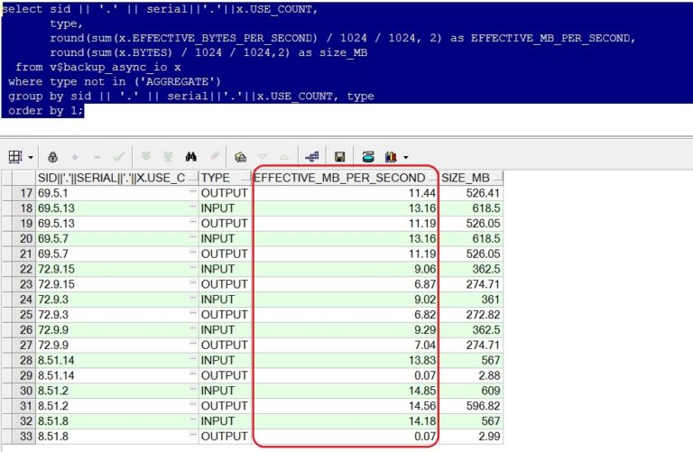The image size is (693, 452).
Task: Select row number 30 header
Action: [23, 391]
